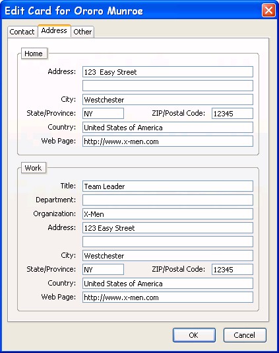Focus the Home Web Page field
279x353 pixels.
click(168, 141)
